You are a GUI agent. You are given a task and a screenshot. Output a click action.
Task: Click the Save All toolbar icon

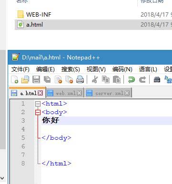pos(47,79)
